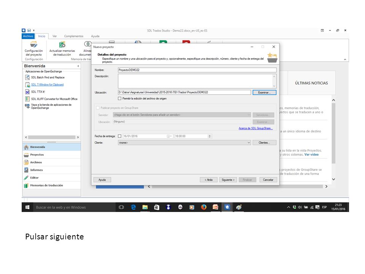Open File Explorer from taskbar
Viewport: 365px width, 274px height.
point(145,207)
